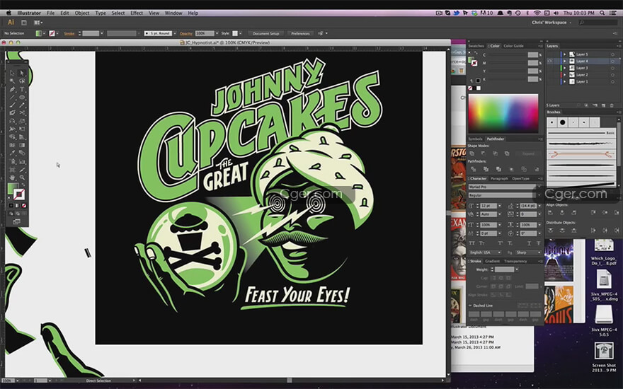Switch to the Swatches tab
The height and width of the screenshot is (389, 623).
click(476, 46)
